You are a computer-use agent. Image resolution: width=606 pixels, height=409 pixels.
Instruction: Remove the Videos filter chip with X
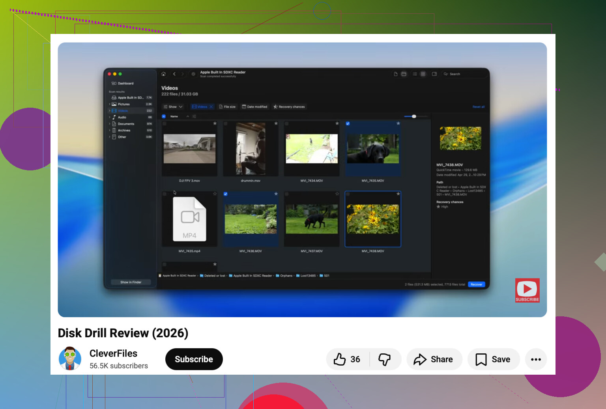[211, 107]
